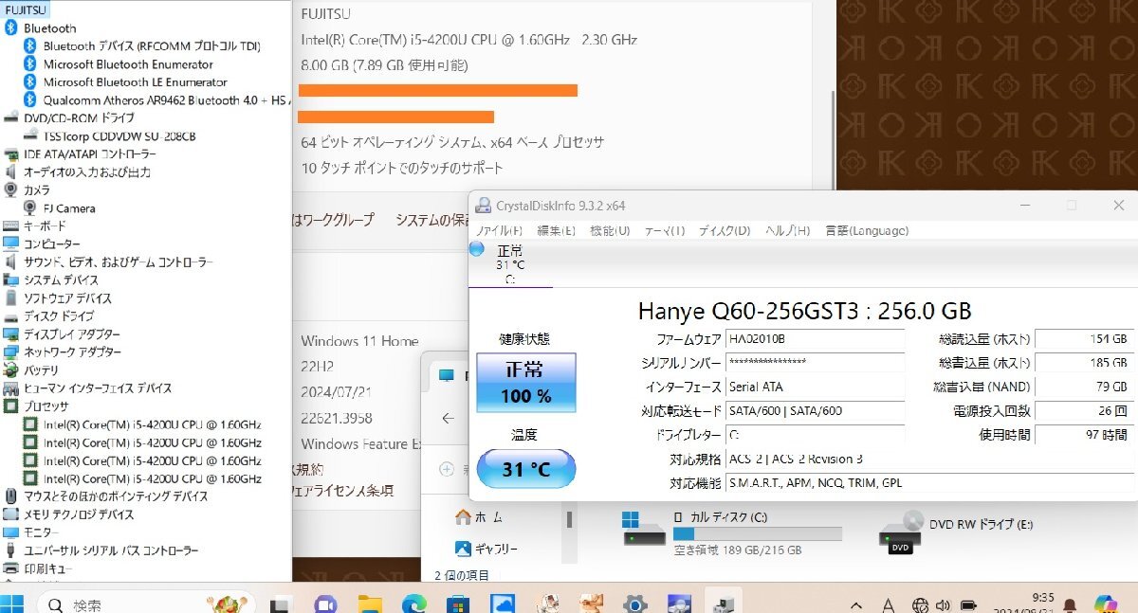Click the Bluetooth デバイス (RFCOMM) device icon

click(30, 46)
